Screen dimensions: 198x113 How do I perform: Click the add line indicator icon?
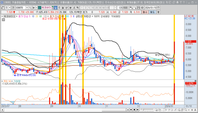[135, 8]
